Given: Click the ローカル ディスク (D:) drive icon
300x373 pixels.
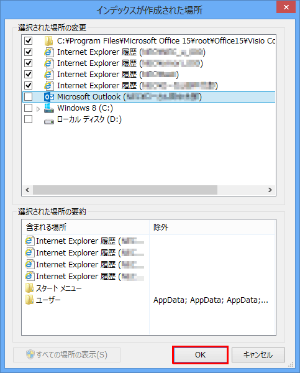Looking at the screenshot, I should point(49,121).
